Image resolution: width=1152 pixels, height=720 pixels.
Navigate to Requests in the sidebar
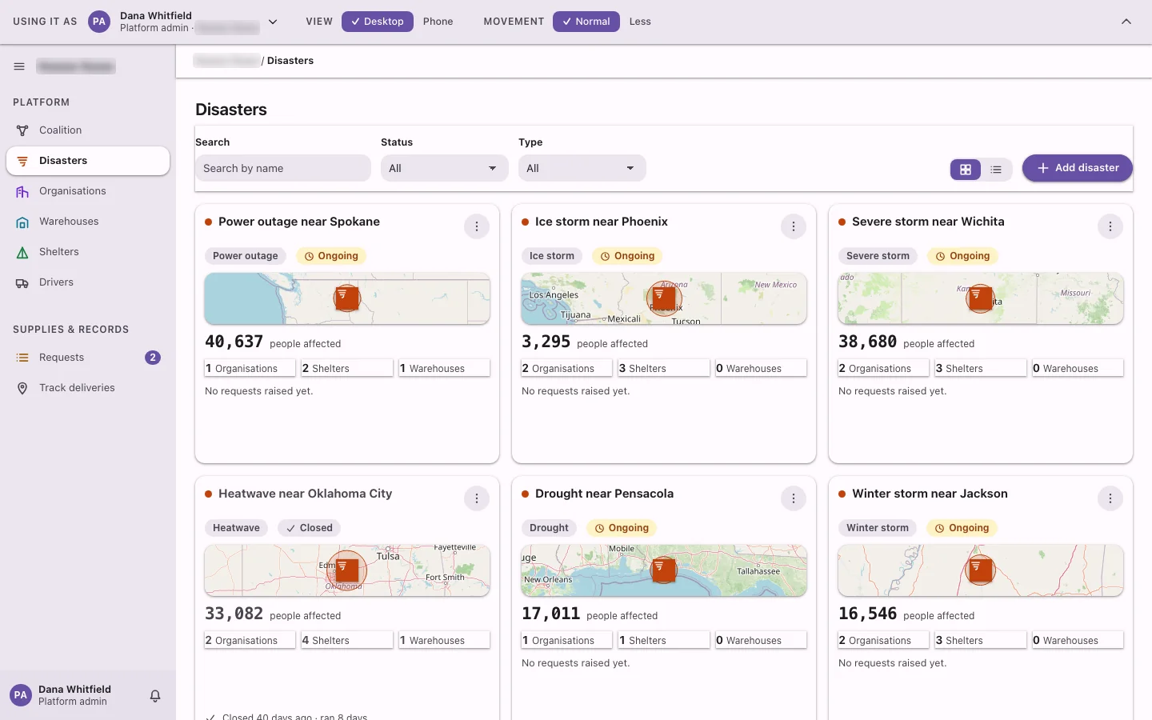tap(88, 358)
